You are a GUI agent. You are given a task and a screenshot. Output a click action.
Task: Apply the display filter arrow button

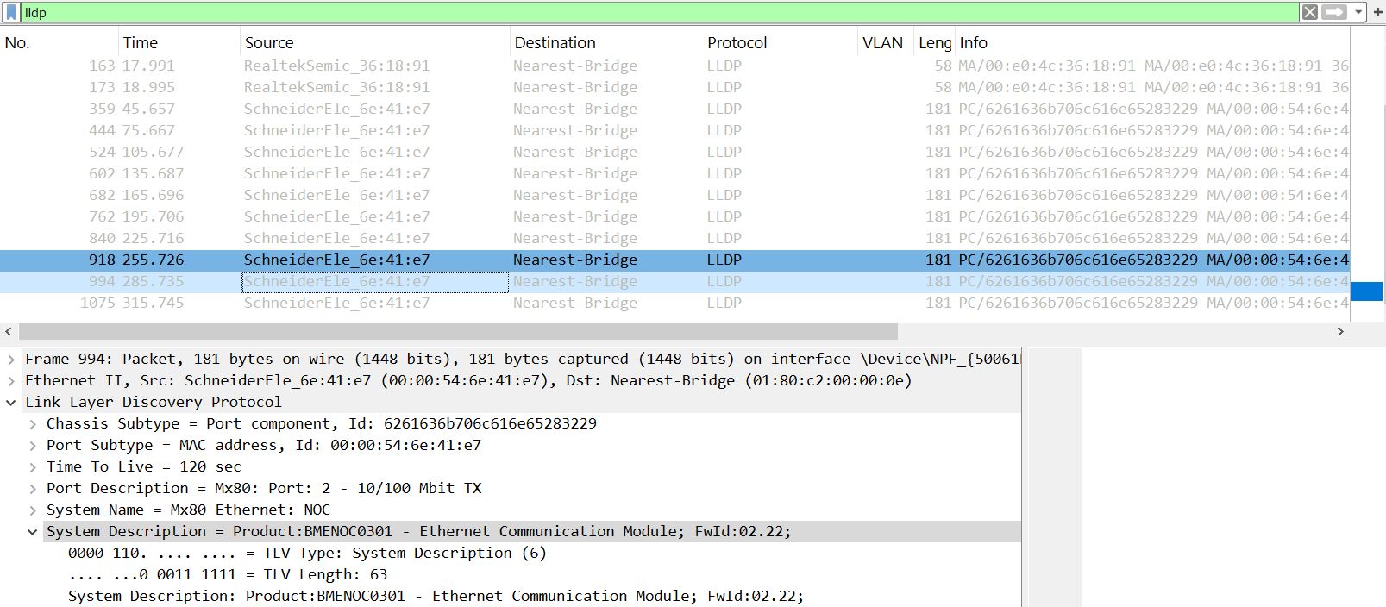pyautogui.click(x=1334, y=12)
